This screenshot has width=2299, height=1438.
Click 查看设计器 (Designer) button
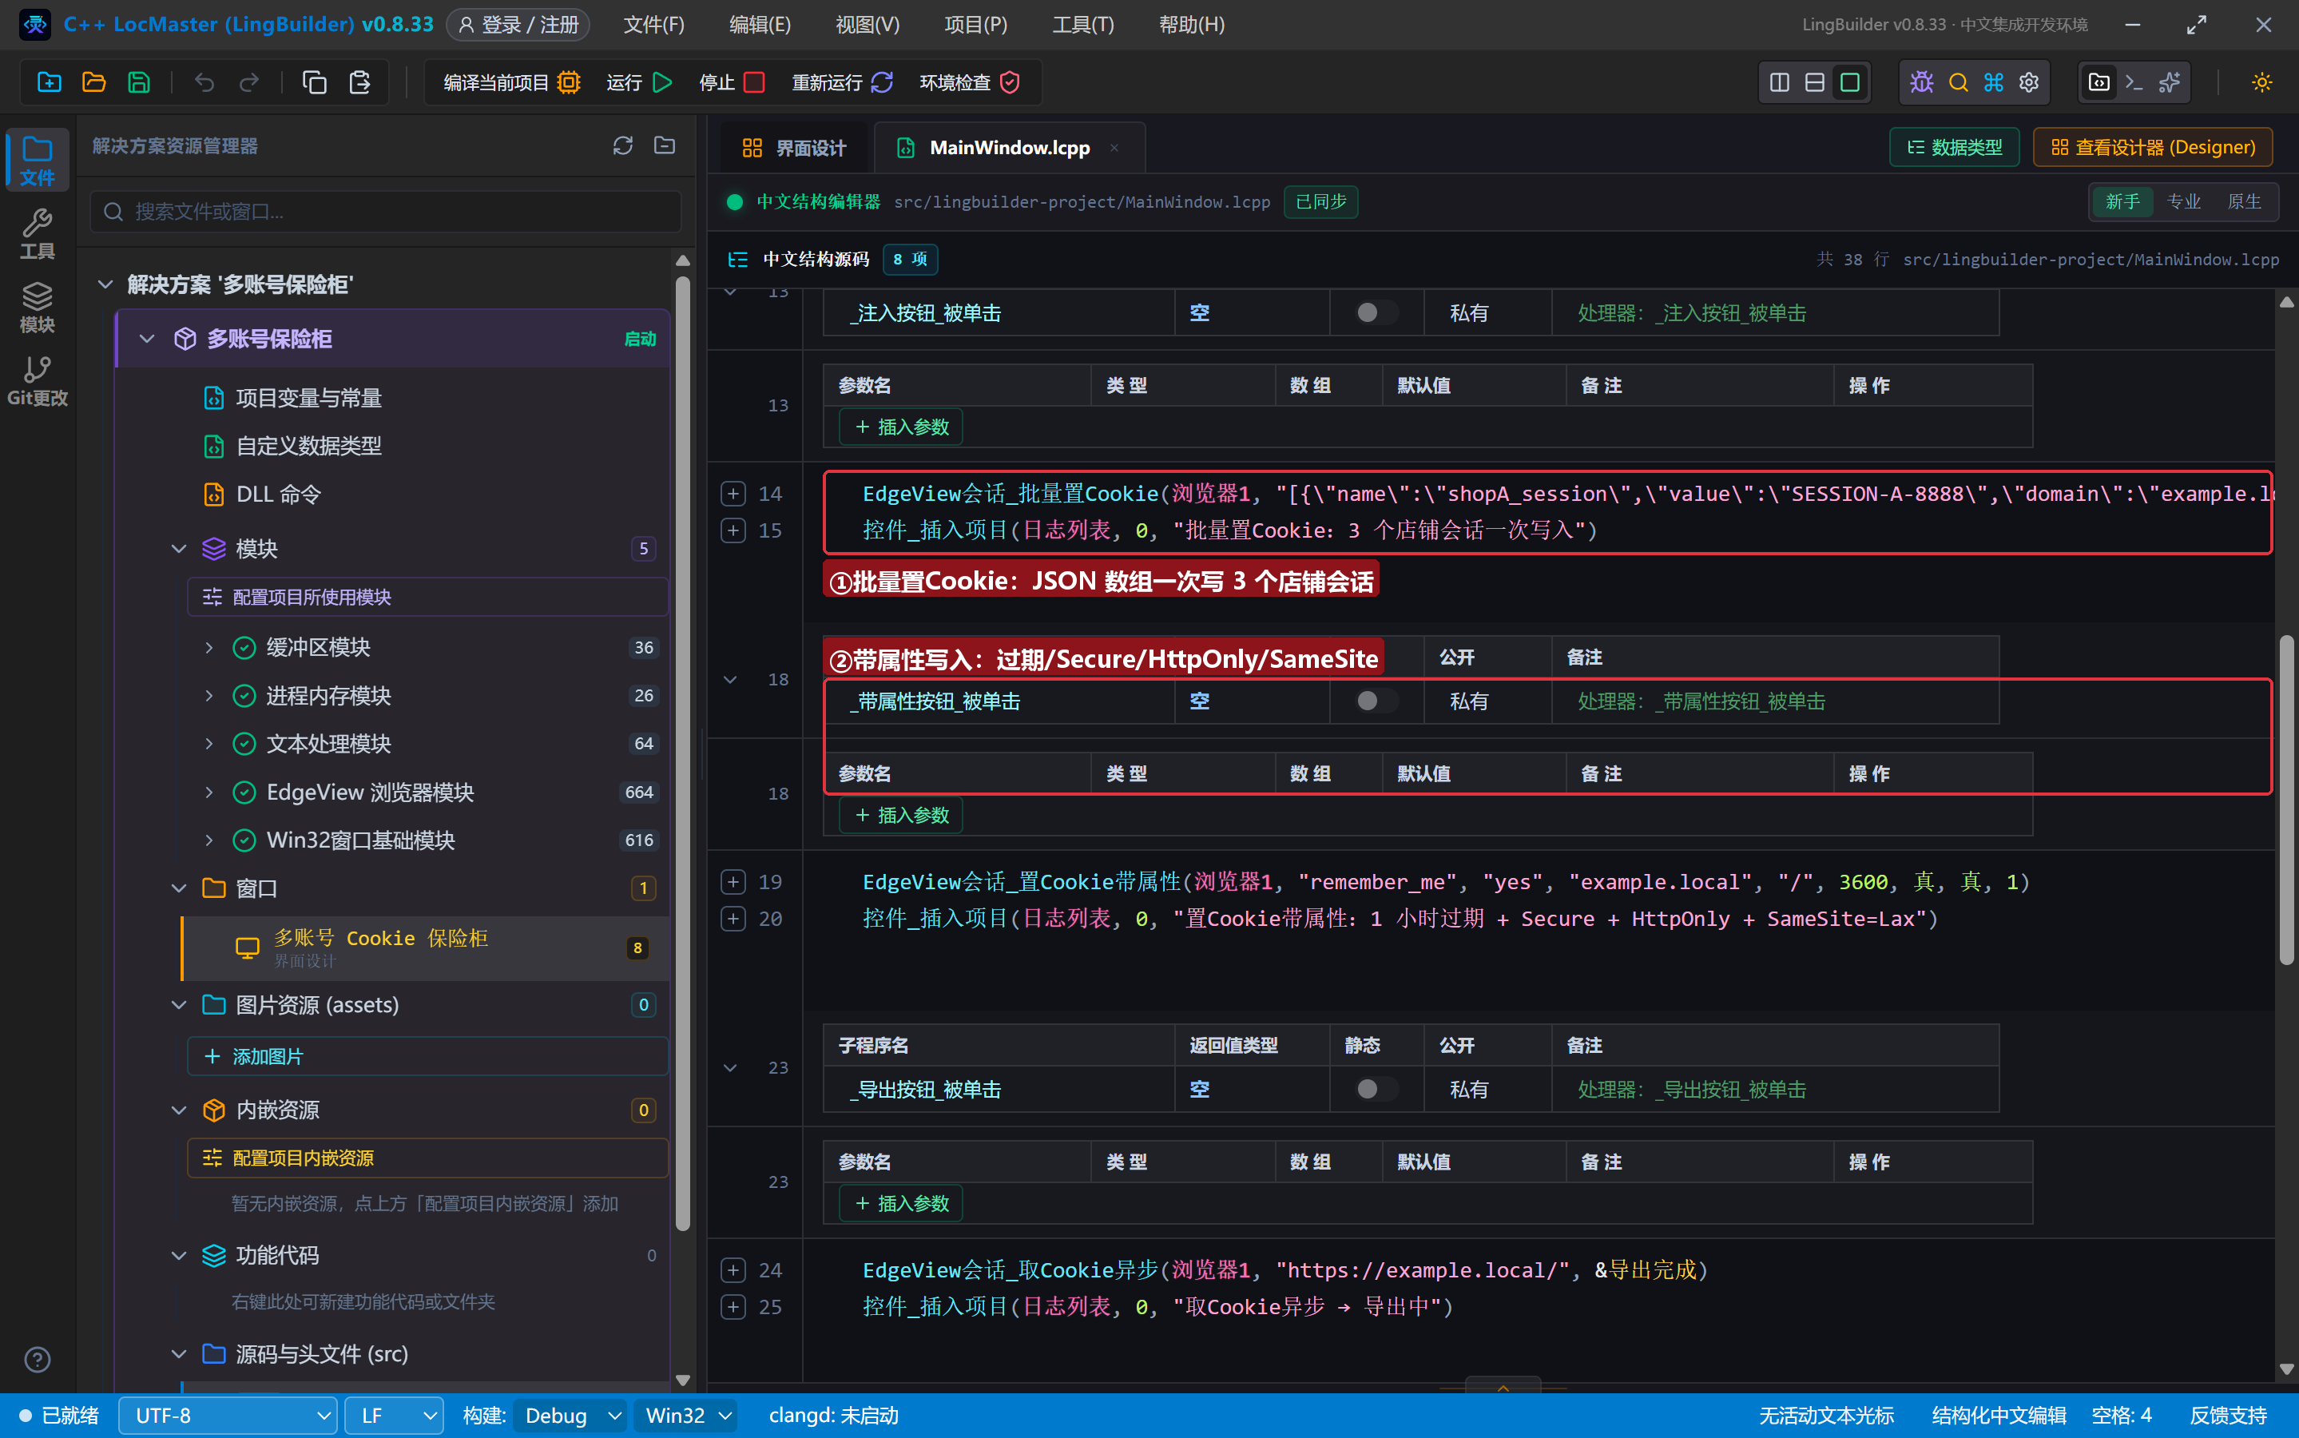coord(2153,148)
